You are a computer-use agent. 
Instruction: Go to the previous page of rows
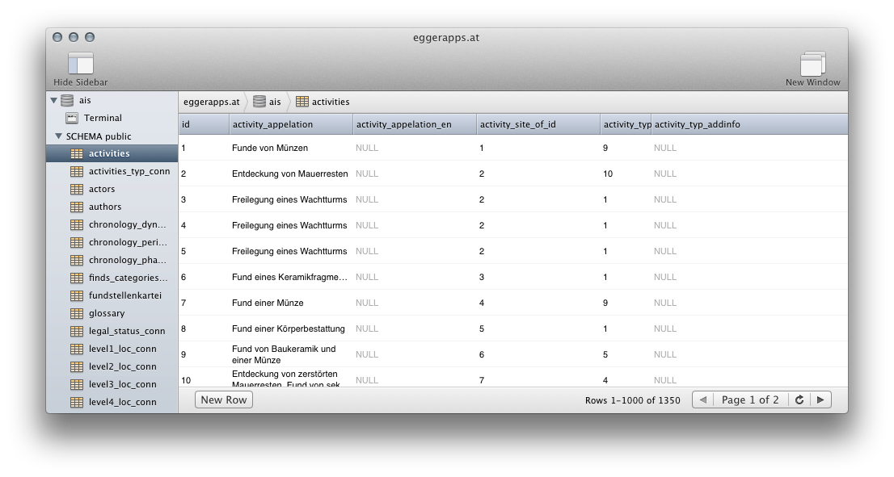pos(703,400)
